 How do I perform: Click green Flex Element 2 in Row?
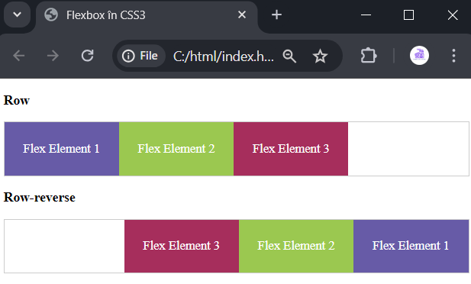coord(176,149)
